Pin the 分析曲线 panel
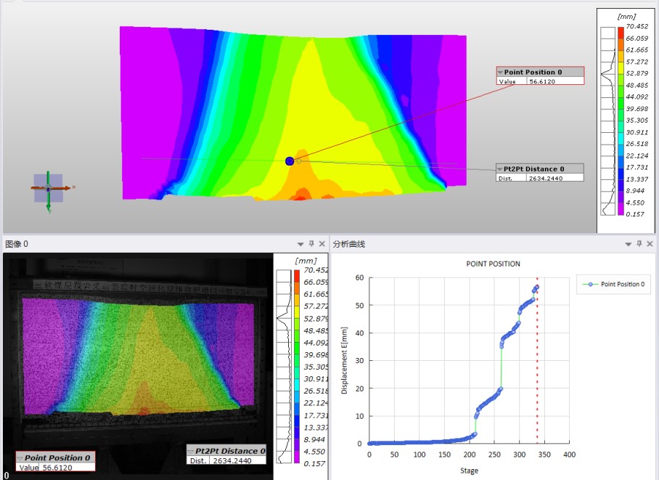659x480 pixels. pos(639,244)
